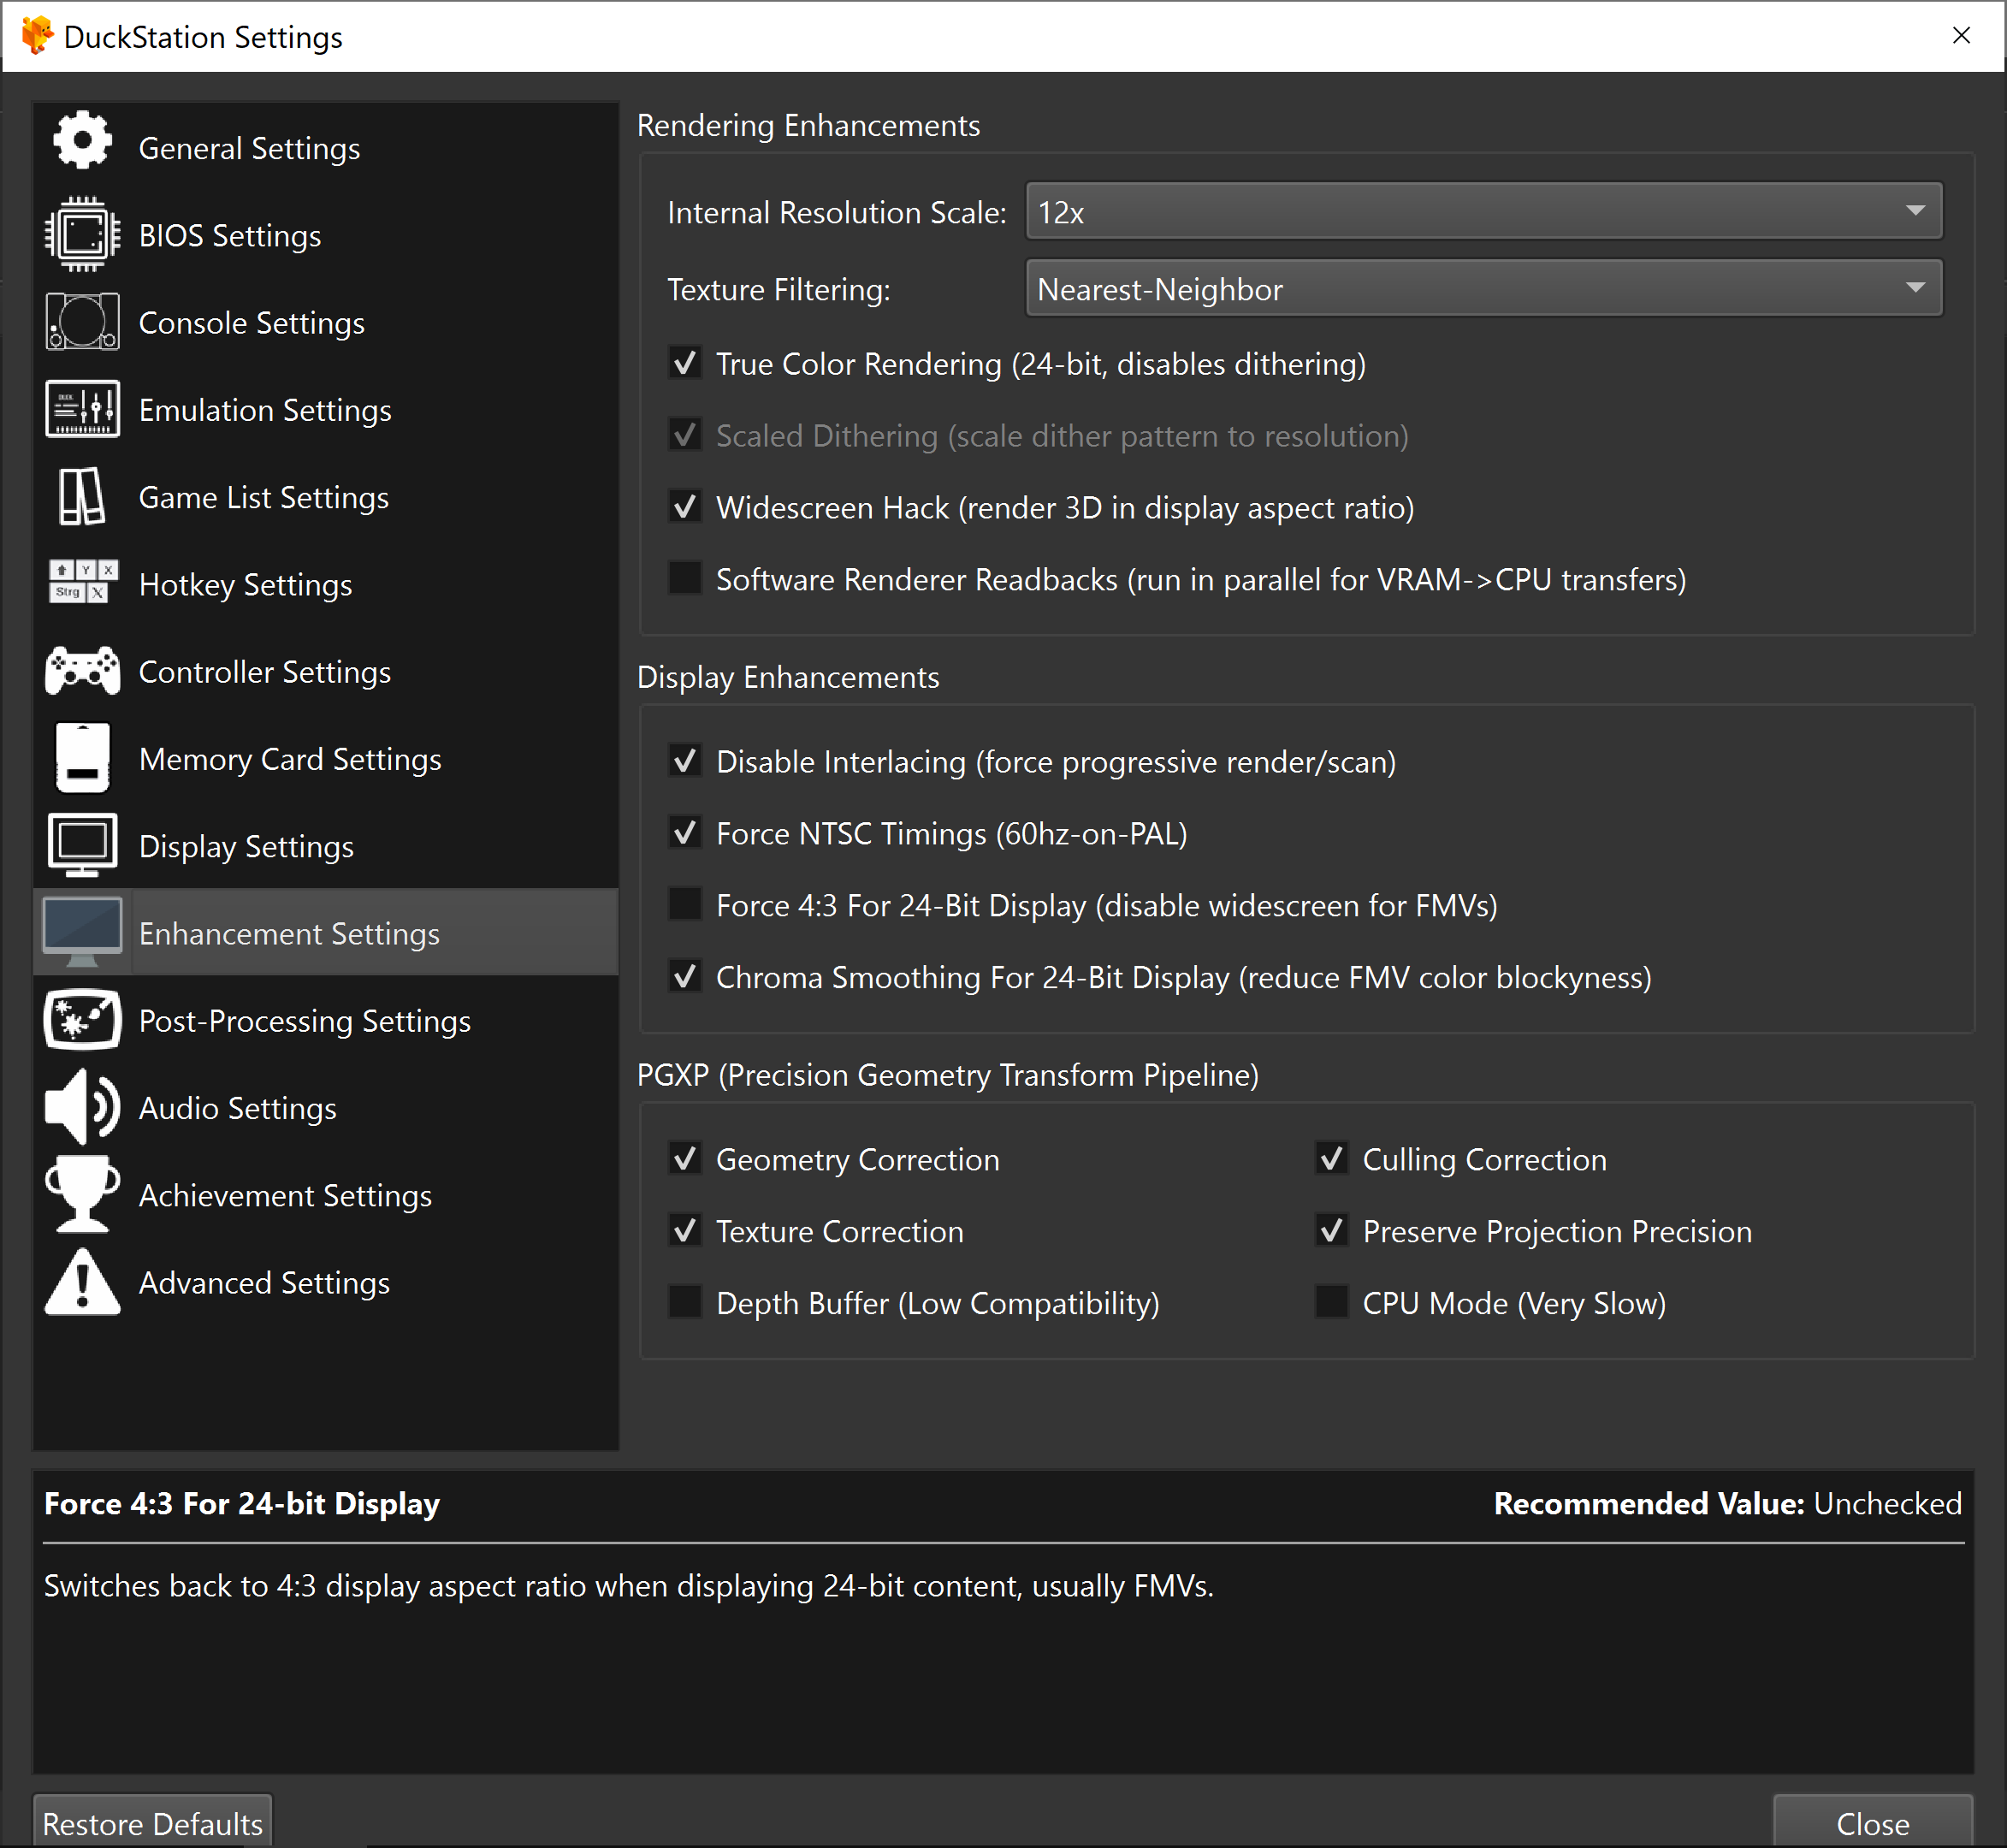Click the Rendering Enhancements heading
The image size is (2007, 1848).
pyautogui.click(x=808, y=125)
